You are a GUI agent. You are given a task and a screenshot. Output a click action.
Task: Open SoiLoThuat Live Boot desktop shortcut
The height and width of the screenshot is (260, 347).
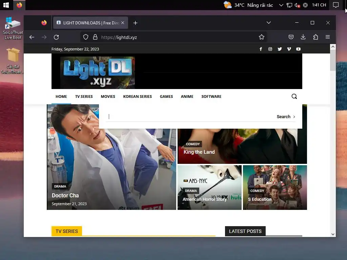point(13,28)
